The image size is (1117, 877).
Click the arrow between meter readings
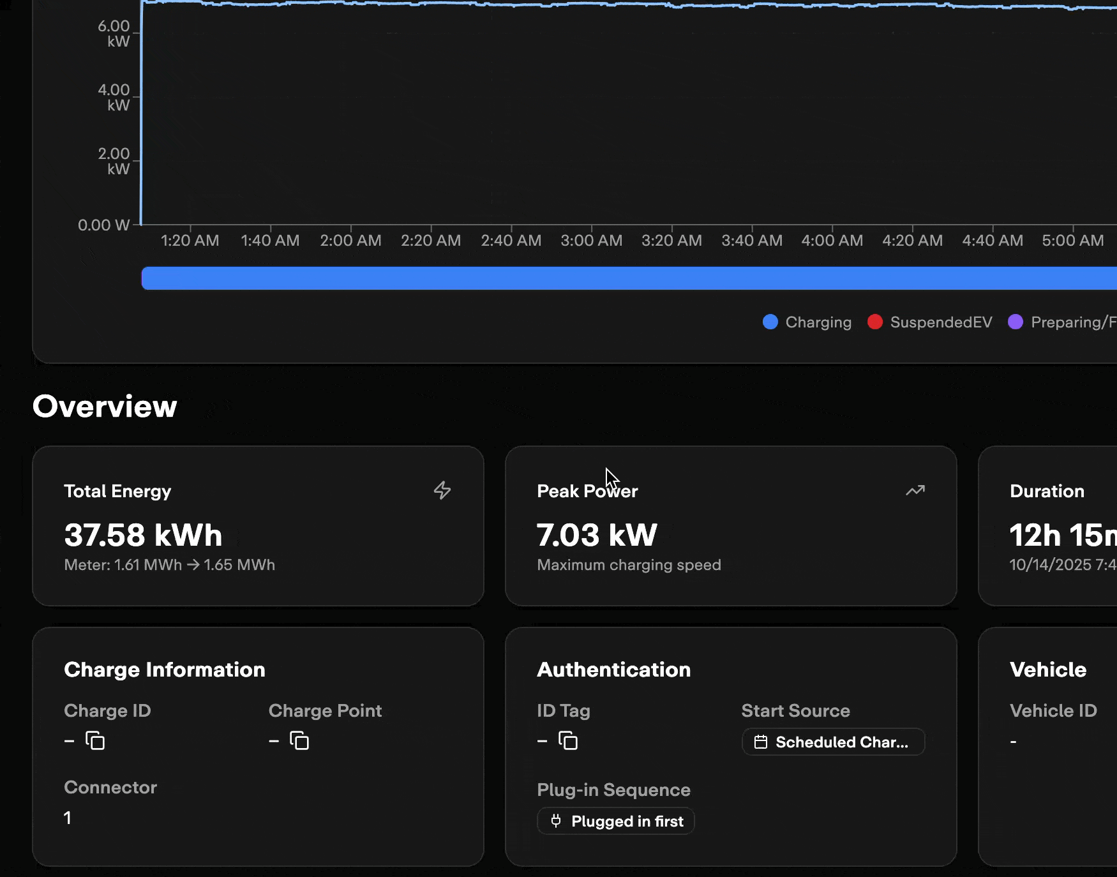(193, 565)
